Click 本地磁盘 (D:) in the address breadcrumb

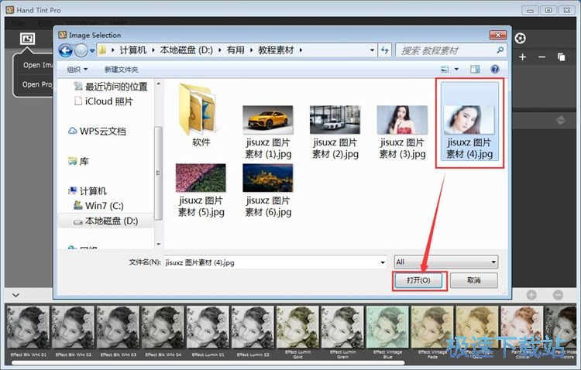pos(187,50)
